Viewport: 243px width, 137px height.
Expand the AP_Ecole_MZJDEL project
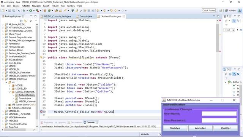[x=3, y=24]
